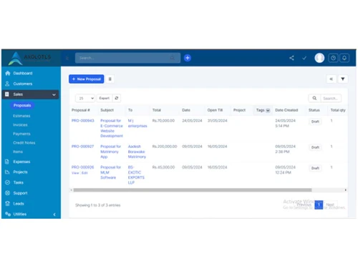Click Draft status of PRO-000943
This screenshot has height=268, width=358.
point(315,121)
